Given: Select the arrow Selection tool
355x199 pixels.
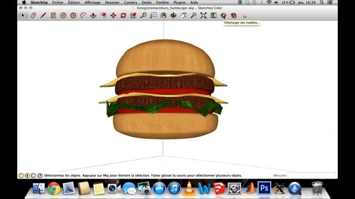Looking at the screenshot, I should 23,15.
